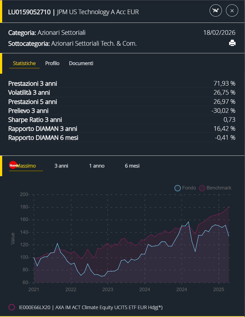Switch to the Statistiche tab
This screenshot has width=245, height=317.
(24, 63)
